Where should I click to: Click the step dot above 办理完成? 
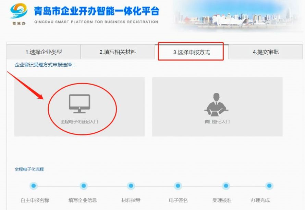(269, 186)
